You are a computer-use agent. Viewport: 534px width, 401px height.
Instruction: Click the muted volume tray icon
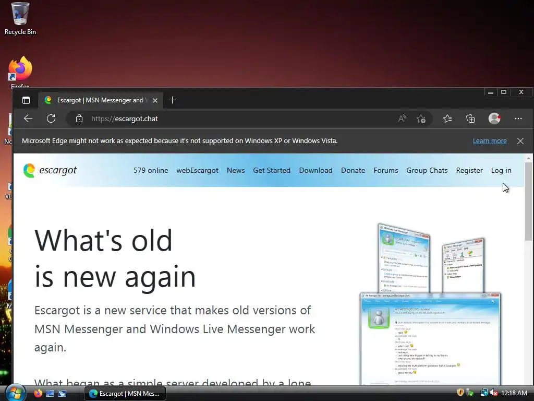click(x=494, y=393)
